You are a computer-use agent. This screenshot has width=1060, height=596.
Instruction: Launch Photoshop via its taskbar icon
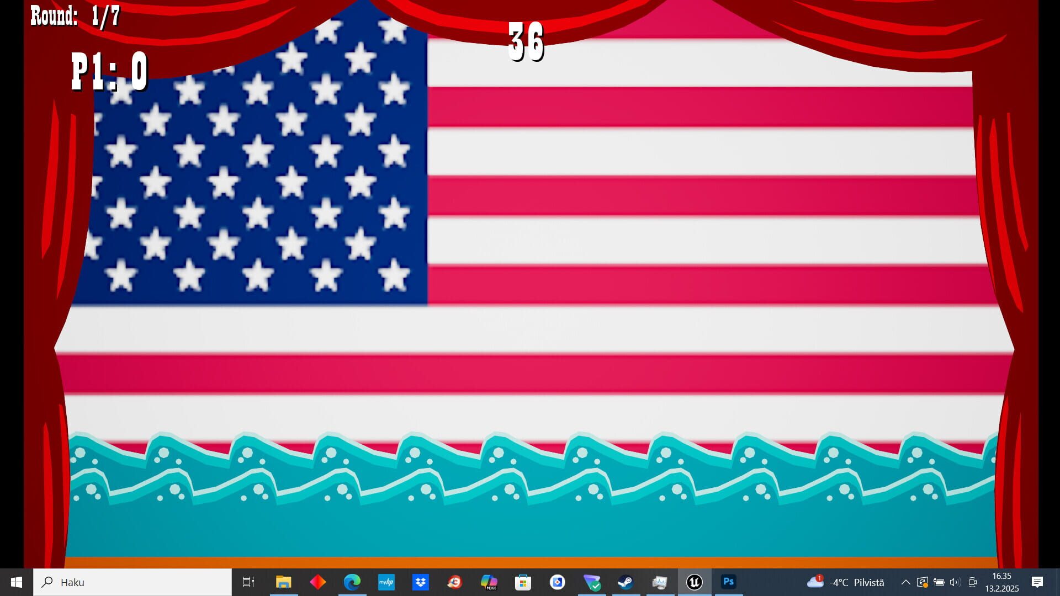tap(729, 582)
